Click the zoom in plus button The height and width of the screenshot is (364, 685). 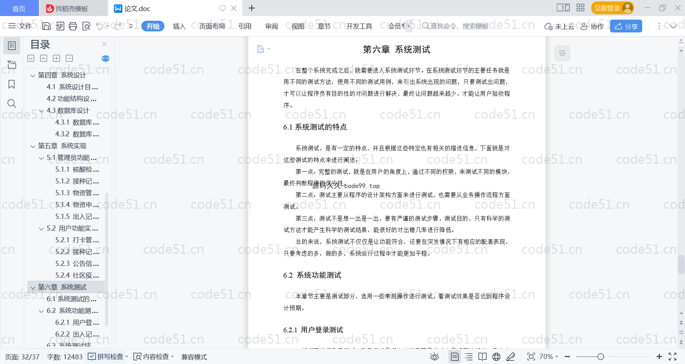point(659,357)
